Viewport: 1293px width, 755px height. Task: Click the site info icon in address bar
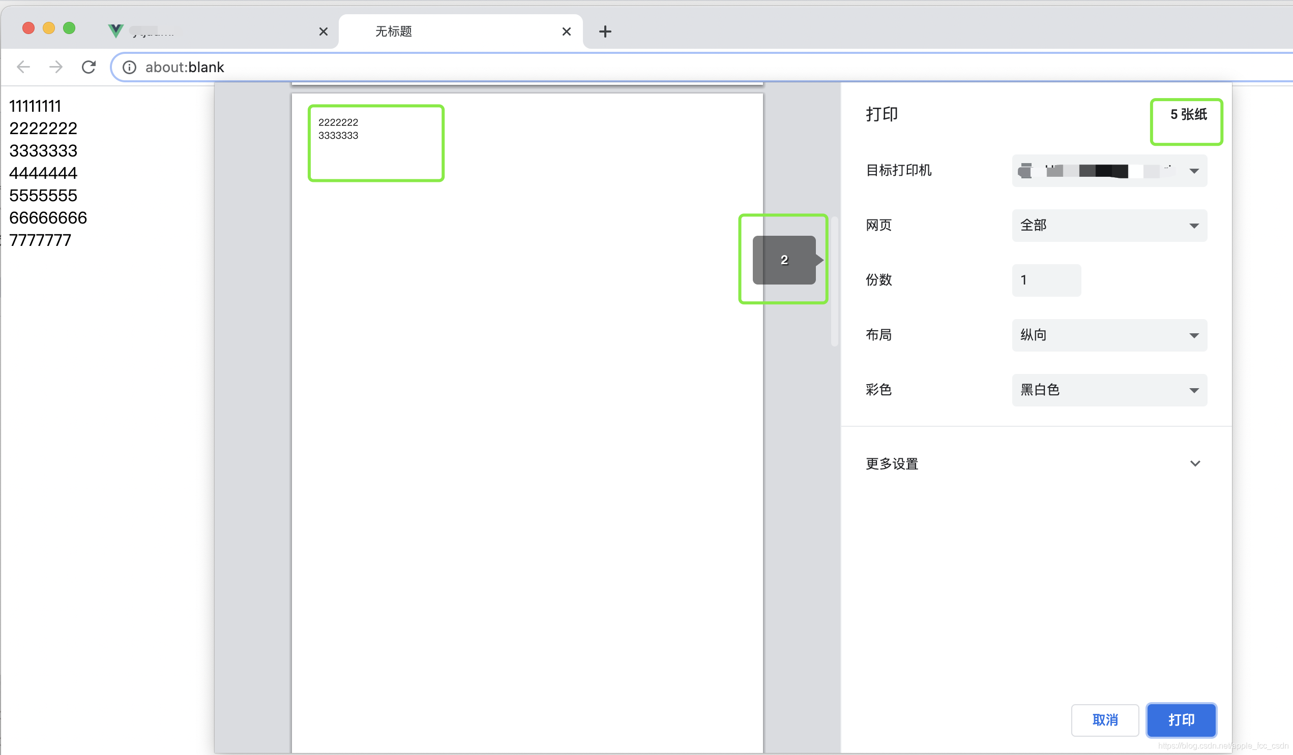pyautogui.click(x=129, y=67)
